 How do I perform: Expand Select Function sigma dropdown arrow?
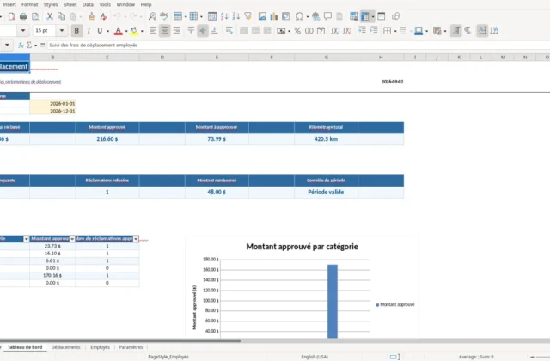[36, 46]
